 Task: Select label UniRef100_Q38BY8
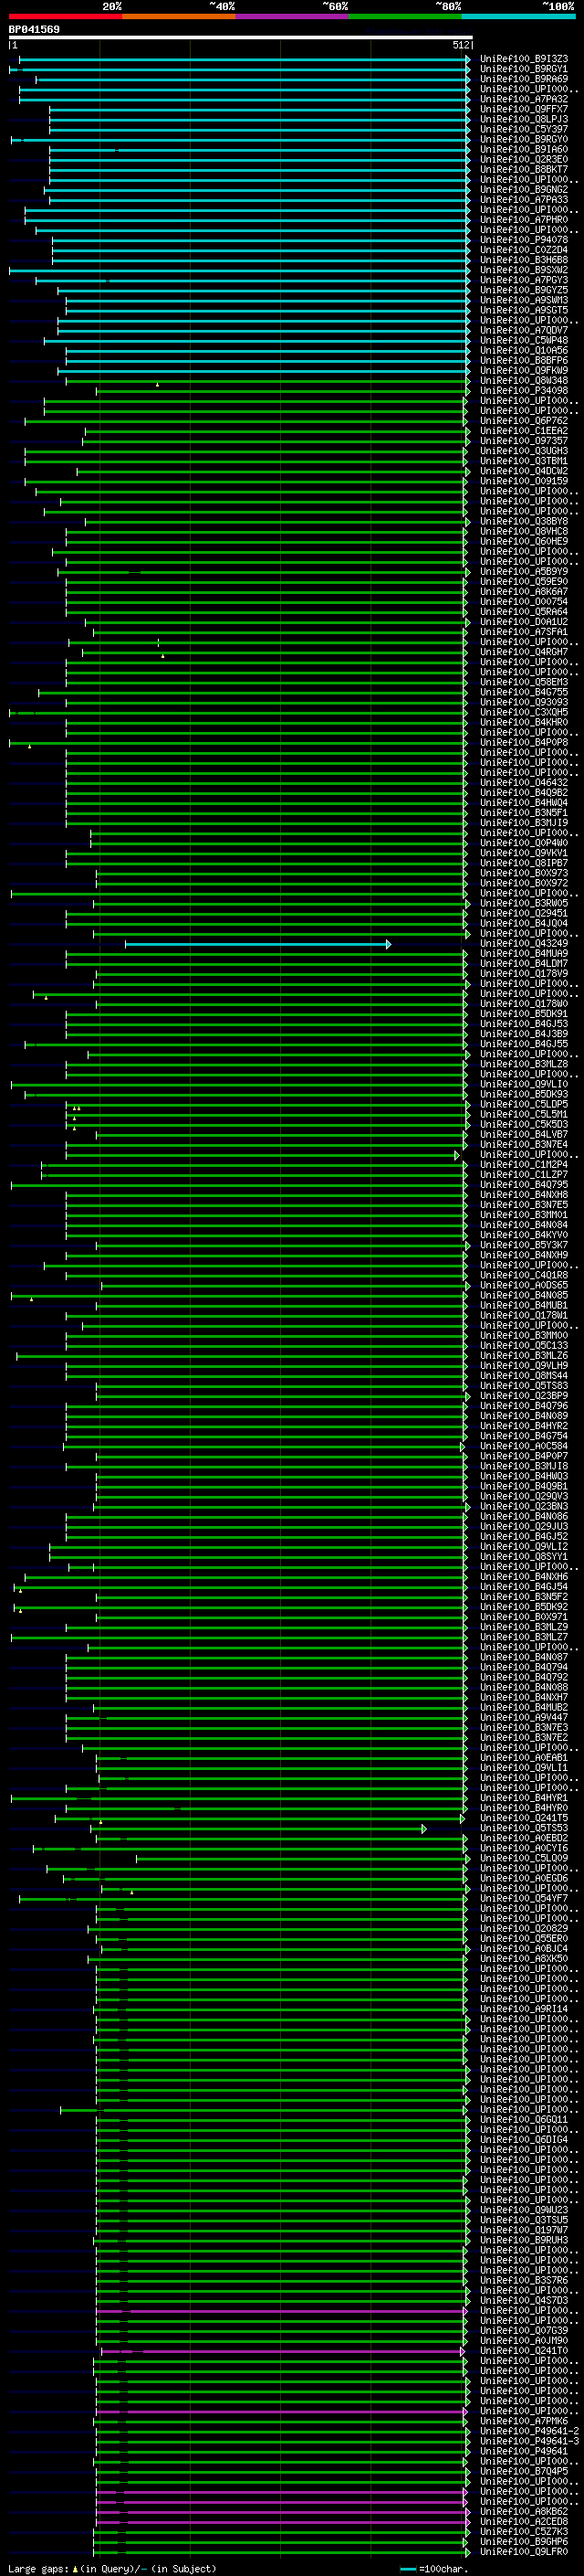(524, 521)
